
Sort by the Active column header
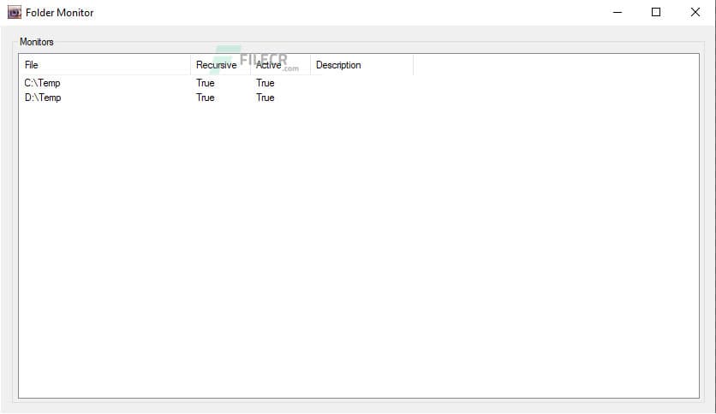(x=280, y=65)
